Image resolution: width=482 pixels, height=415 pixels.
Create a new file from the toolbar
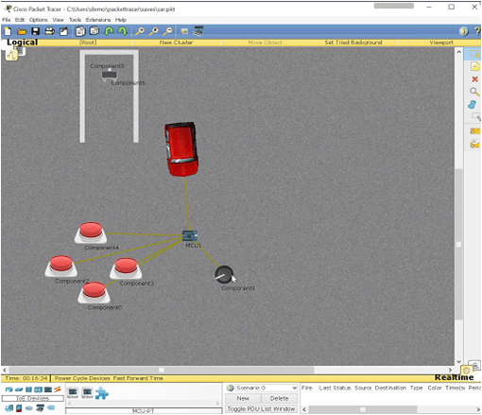(8, 31)
